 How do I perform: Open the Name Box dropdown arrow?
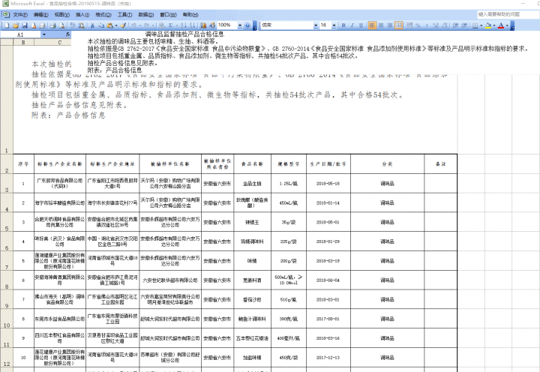click(x=43, y=34)
